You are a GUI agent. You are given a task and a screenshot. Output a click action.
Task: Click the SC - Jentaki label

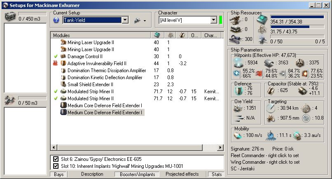click(243, 169)
